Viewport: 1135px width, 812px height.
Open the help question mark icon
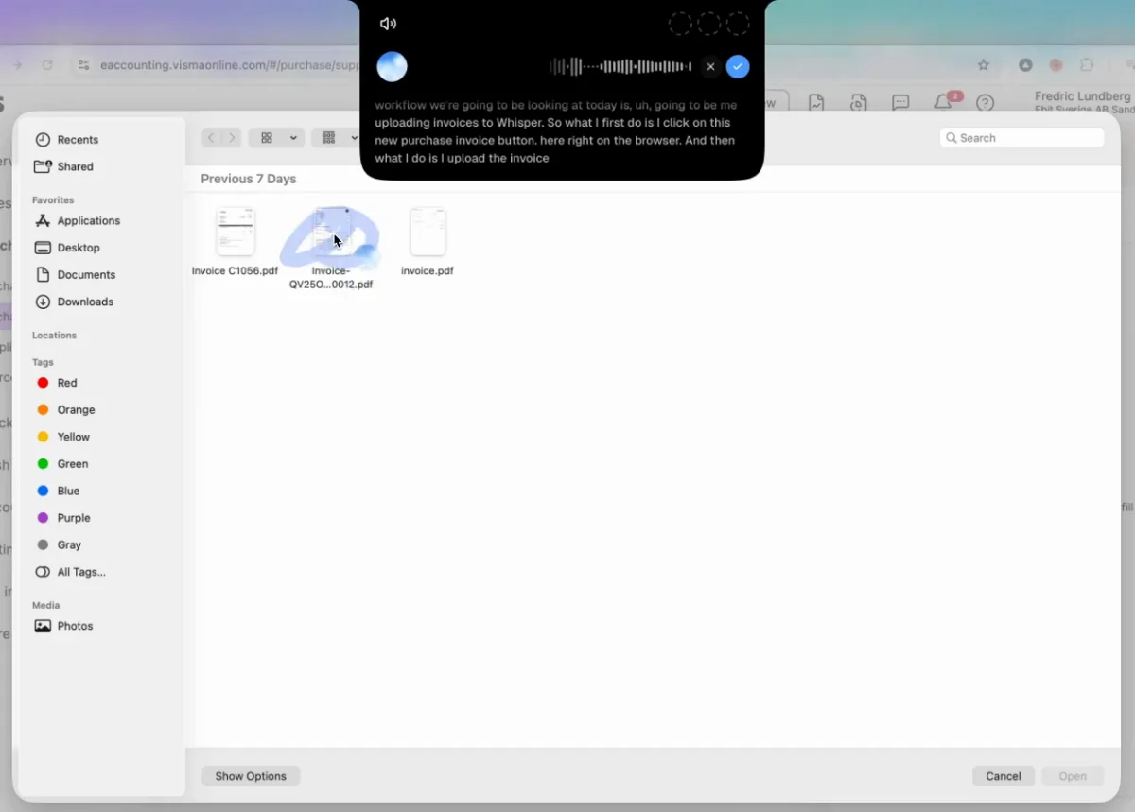coord(985,102)
